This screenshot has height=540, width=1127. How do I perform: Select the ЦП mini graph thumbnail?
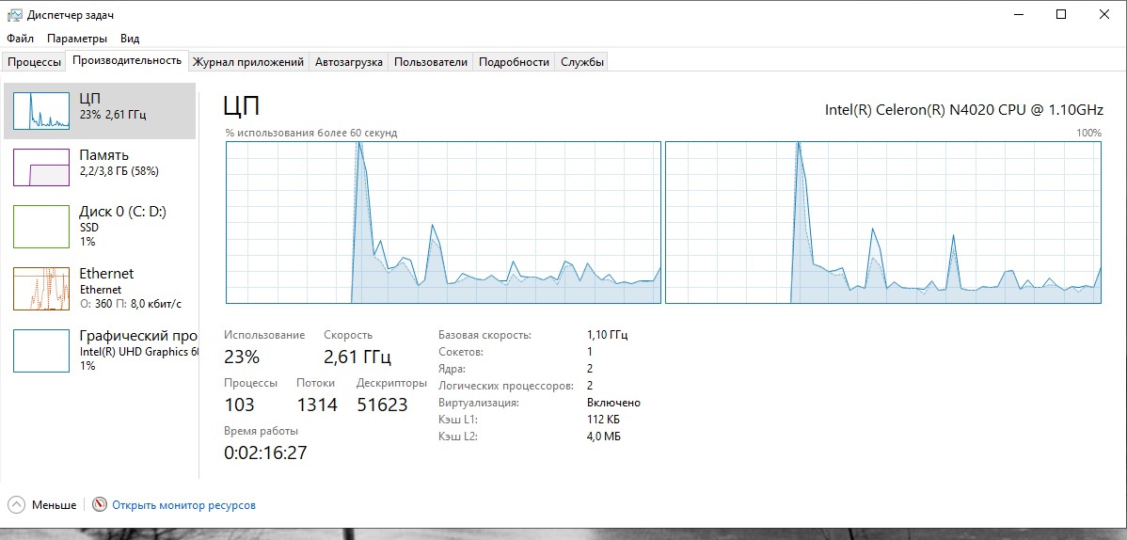tap(41, 111)
